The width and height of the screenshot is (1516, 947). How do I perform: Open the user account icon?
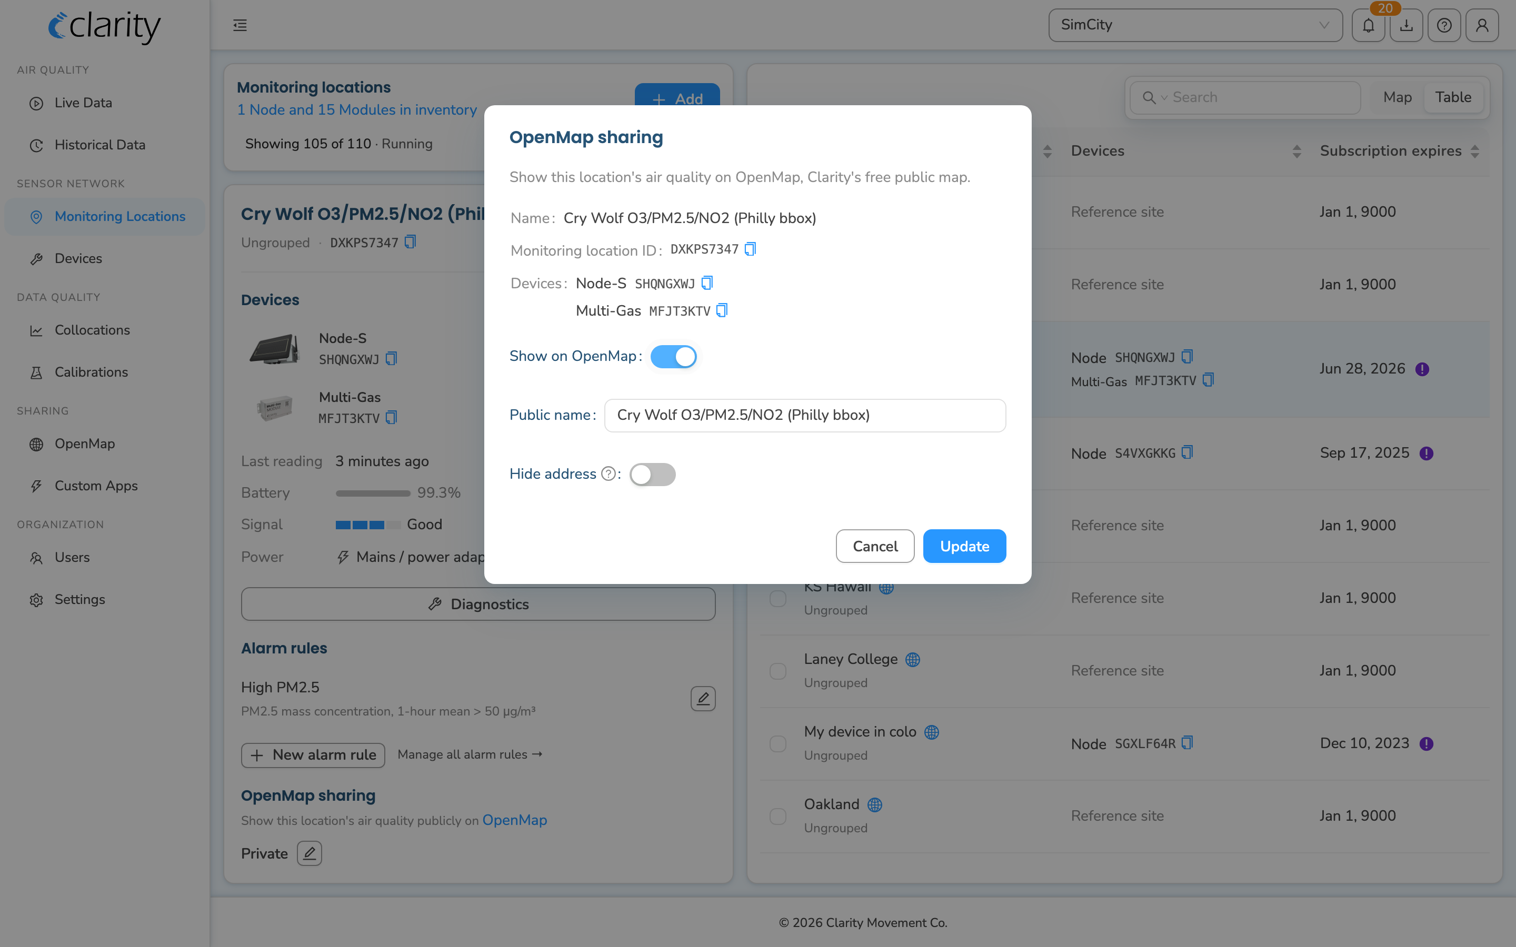coord(1482,25)
